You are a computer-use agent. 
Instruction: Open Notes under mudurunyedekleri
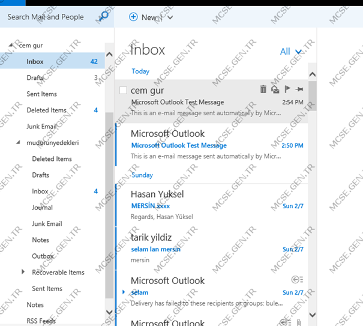coord(52,240)
